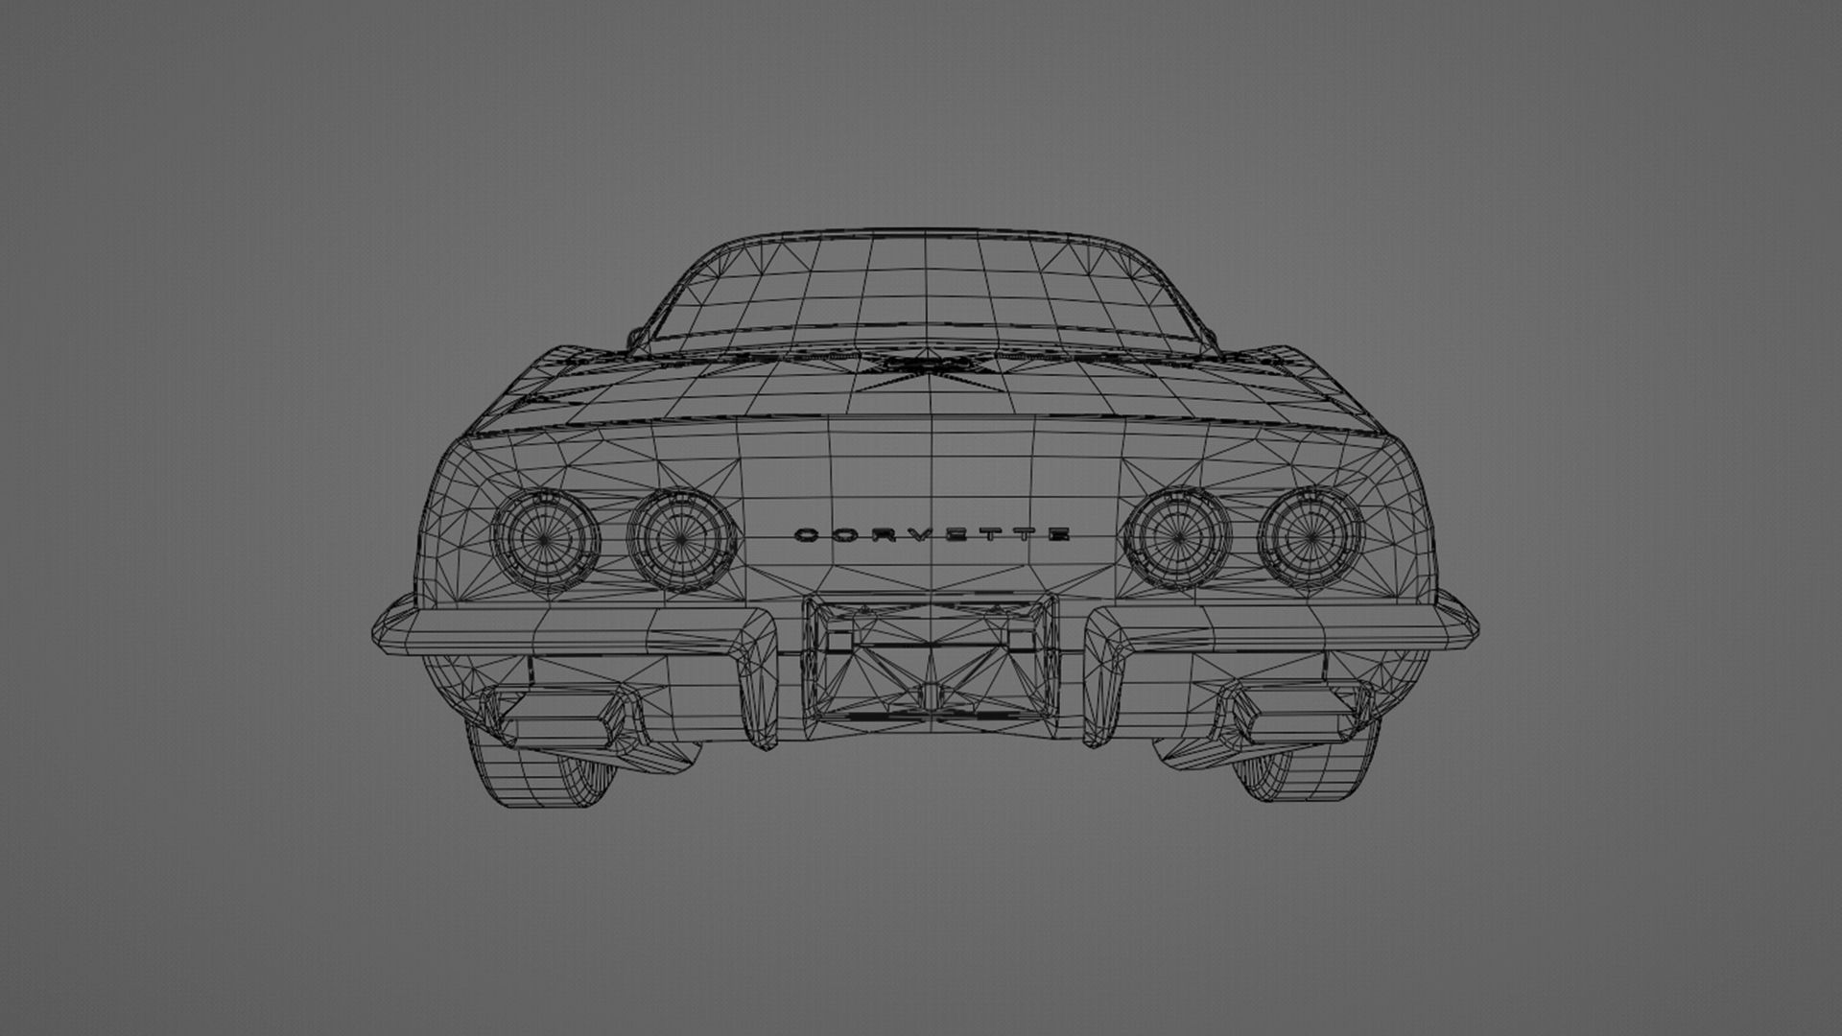Select the inner left round tail light
Image resolution: width=1842 pixels, height=1036 pixels.
[x=681, y=539]
